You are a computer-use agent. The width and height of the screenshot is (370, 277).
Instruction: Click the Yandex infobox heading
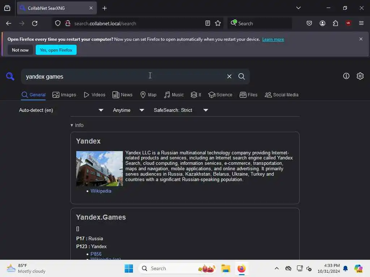tap(88, 141)
